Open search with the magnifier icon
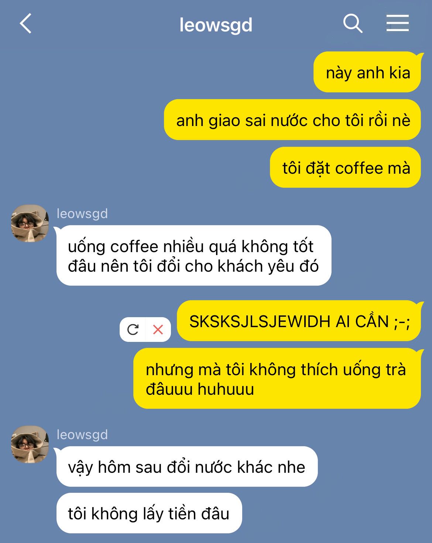This screenshot has width=432, height=543. (x=353, y=24)
